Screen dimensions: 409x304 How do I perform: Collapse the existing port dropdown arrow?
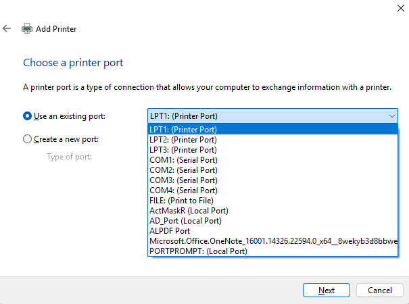coord(391,116)
